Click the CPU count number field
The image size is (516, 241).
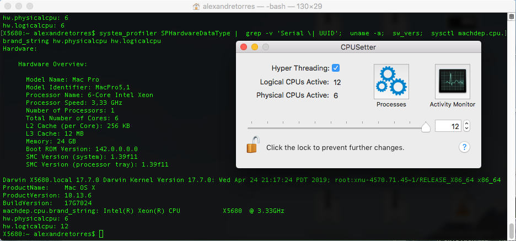(448, 126)
